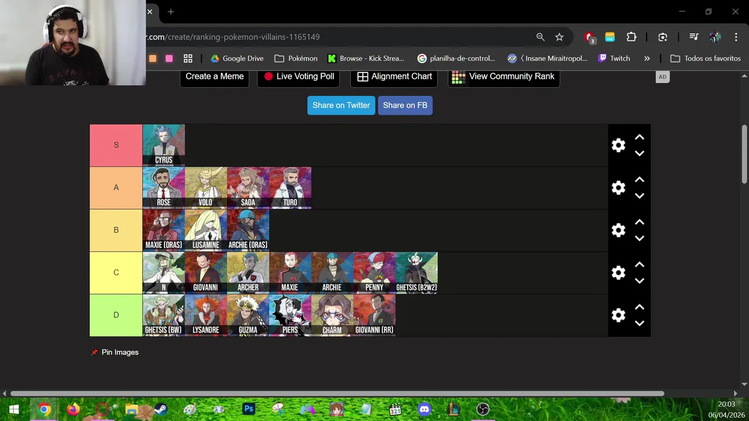Open the apps grid bookmark icon
Screen dimensions: 749x421
click(188, 58)
